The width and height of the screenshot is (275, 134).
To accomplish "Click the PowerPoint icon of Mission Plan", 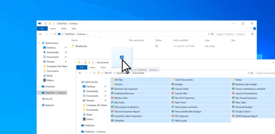I will tap(112, 98).
